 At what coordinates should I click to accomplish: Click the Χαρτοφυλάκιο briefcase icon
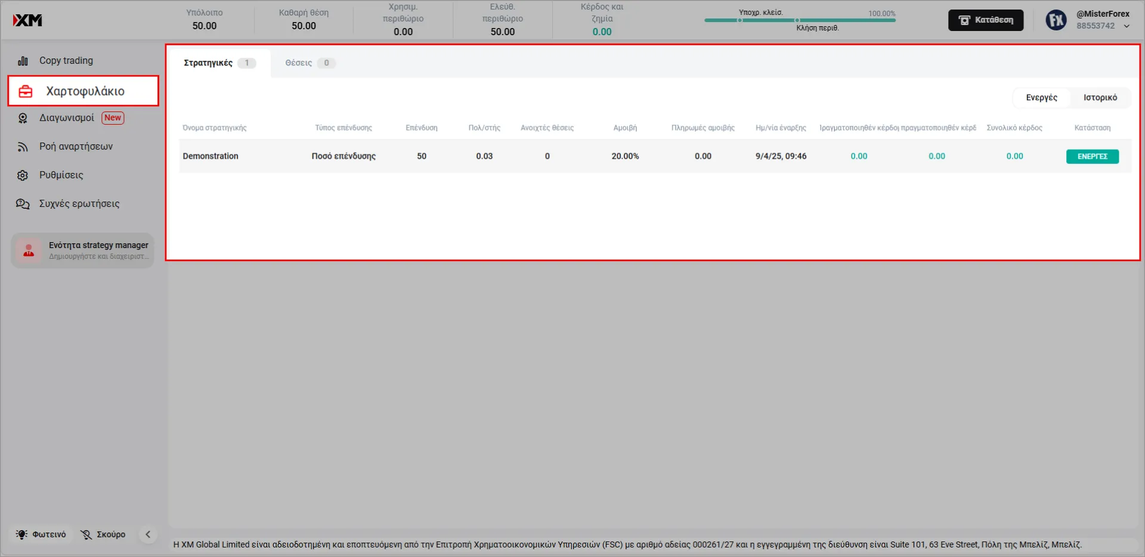26,91
